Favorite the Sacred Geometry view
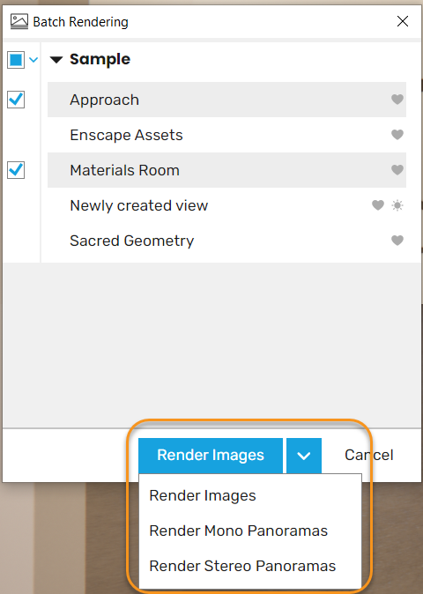 point(397,241)
